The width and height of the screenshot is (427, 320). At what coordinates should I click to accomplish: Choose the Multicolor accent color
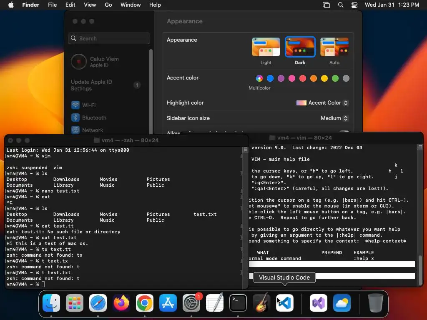pyautogui.click(x=259, y=78)
